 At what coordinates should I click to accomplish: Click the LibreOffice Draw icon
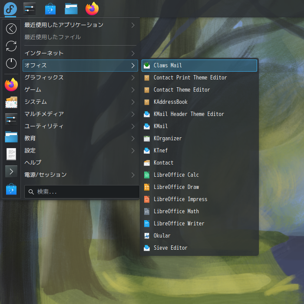click(147, 187)
